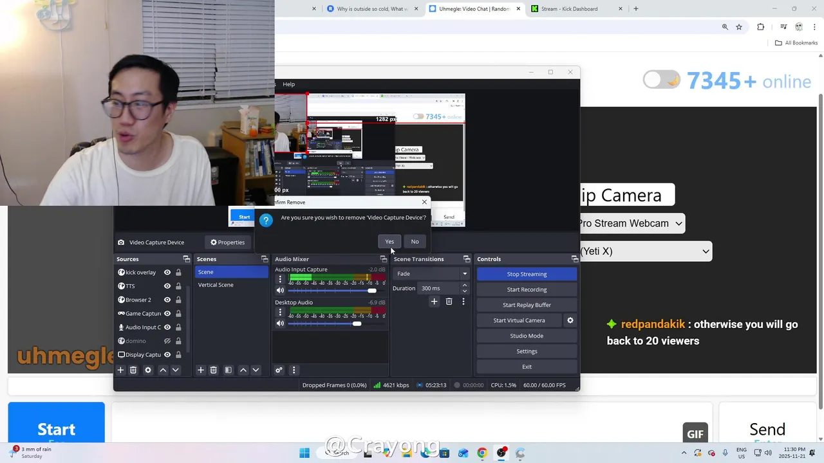This screenshot has height=463, width=824.
Task: Decrease transition duration with down arrow
Action: [465, 291]
